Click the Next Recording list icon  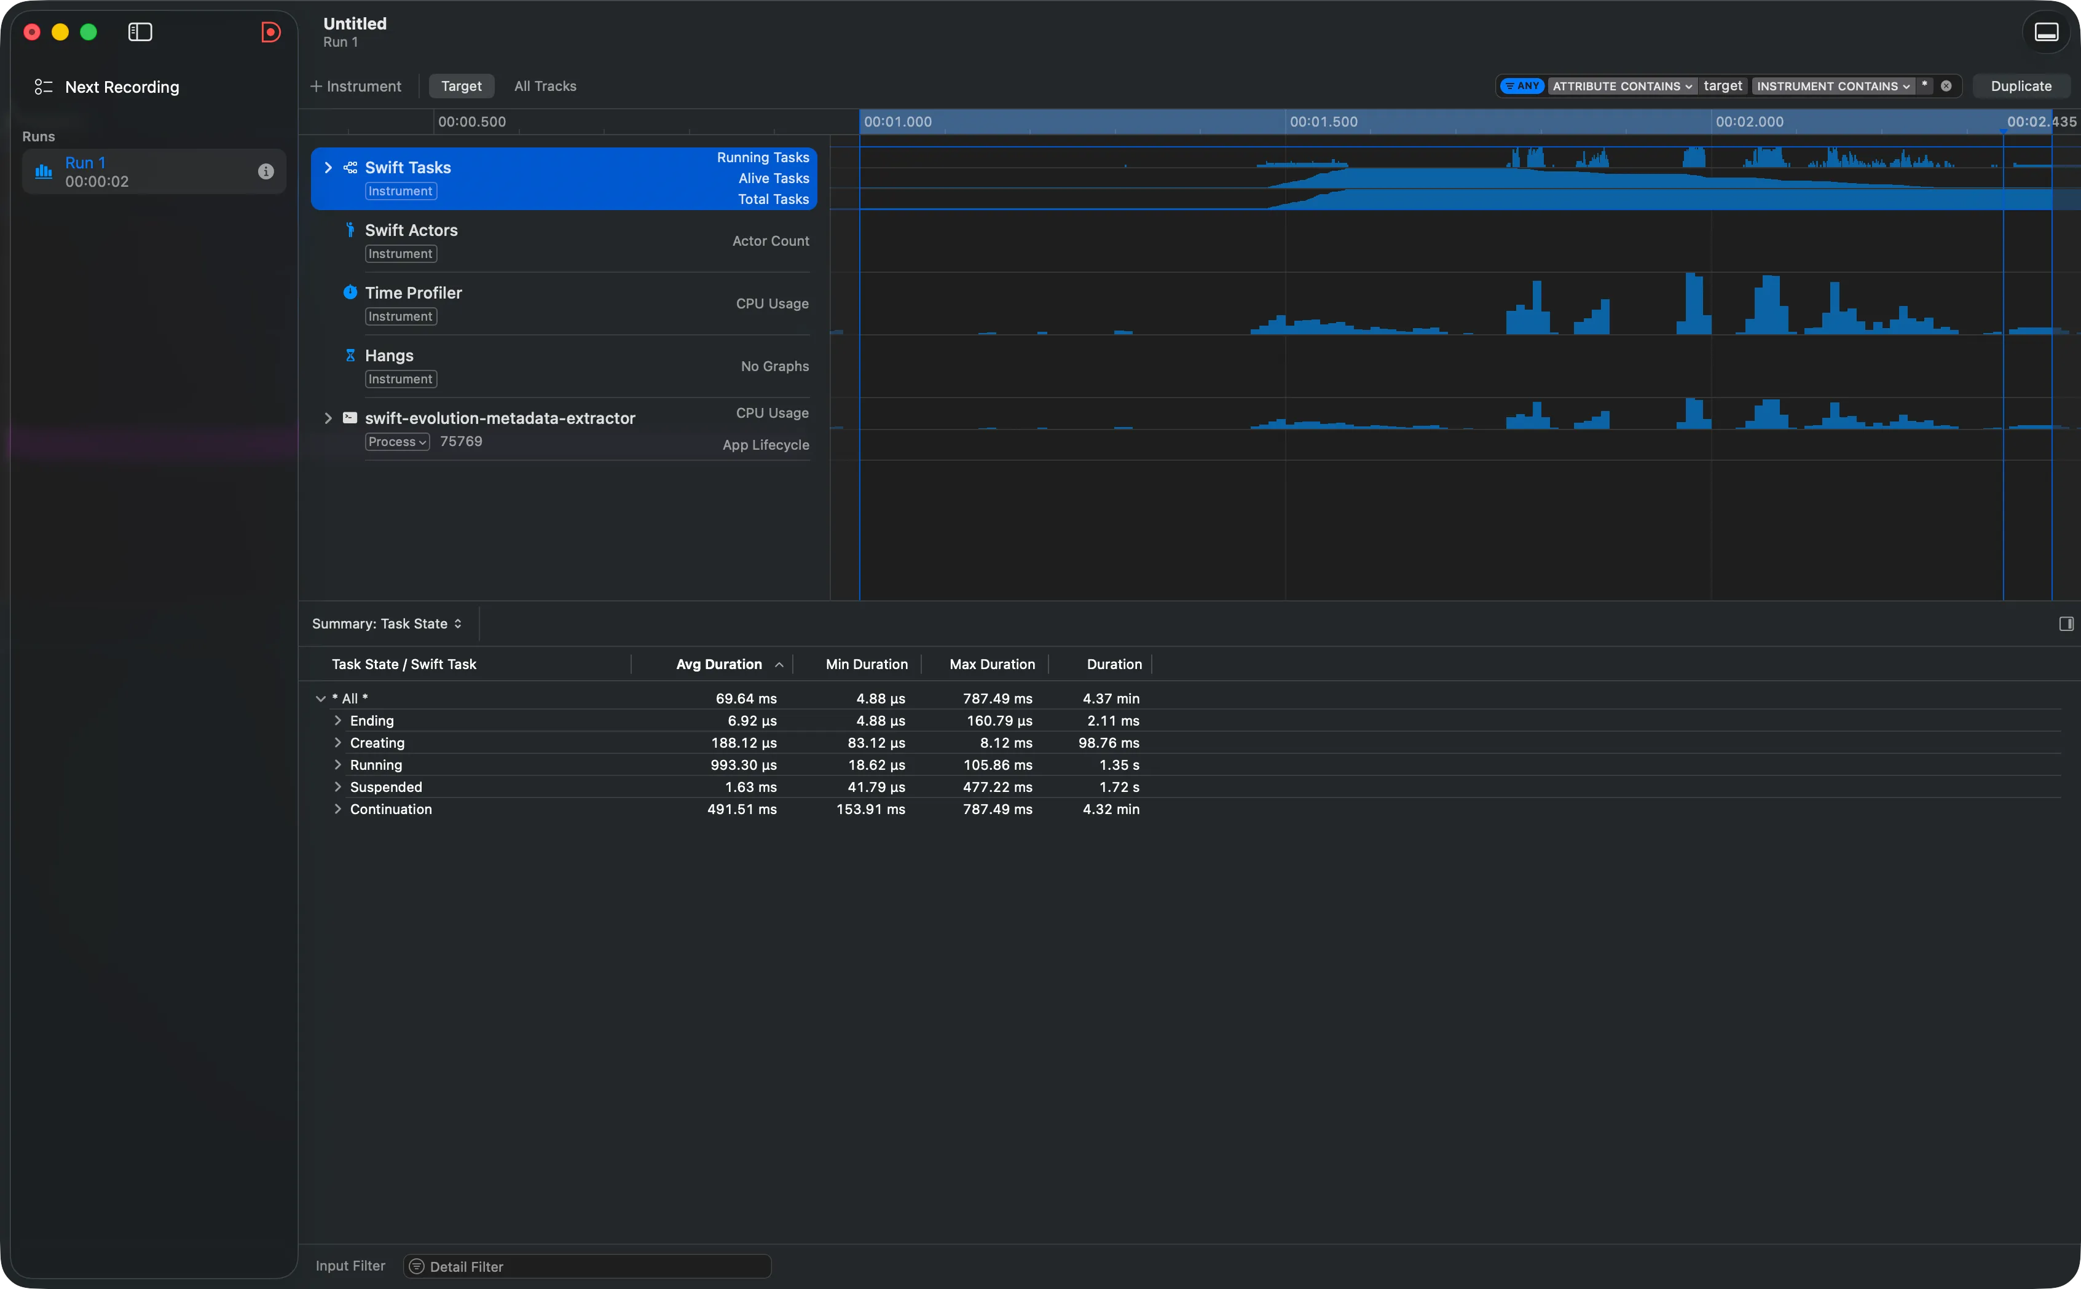tap(42, 87)
